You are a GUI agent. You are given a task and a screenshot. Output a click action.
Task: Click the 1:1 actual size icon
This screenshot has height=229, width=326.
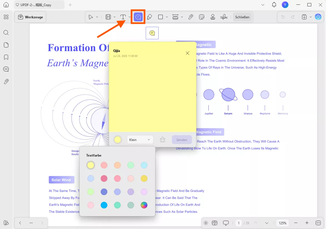pyautogui.click(x=318, y=223)
